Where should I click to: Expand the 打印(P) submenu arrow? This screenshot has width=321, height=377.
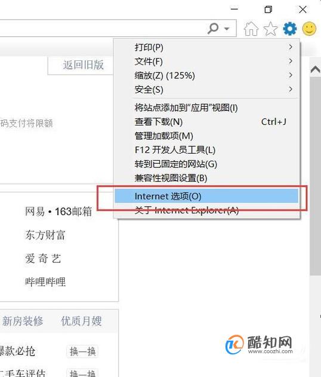coord(291,47)
